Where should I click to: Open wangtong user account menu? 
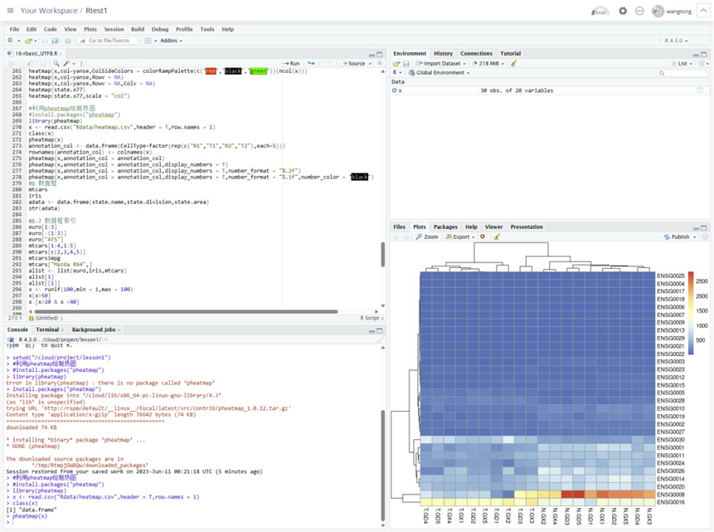[x=672, y=12]
